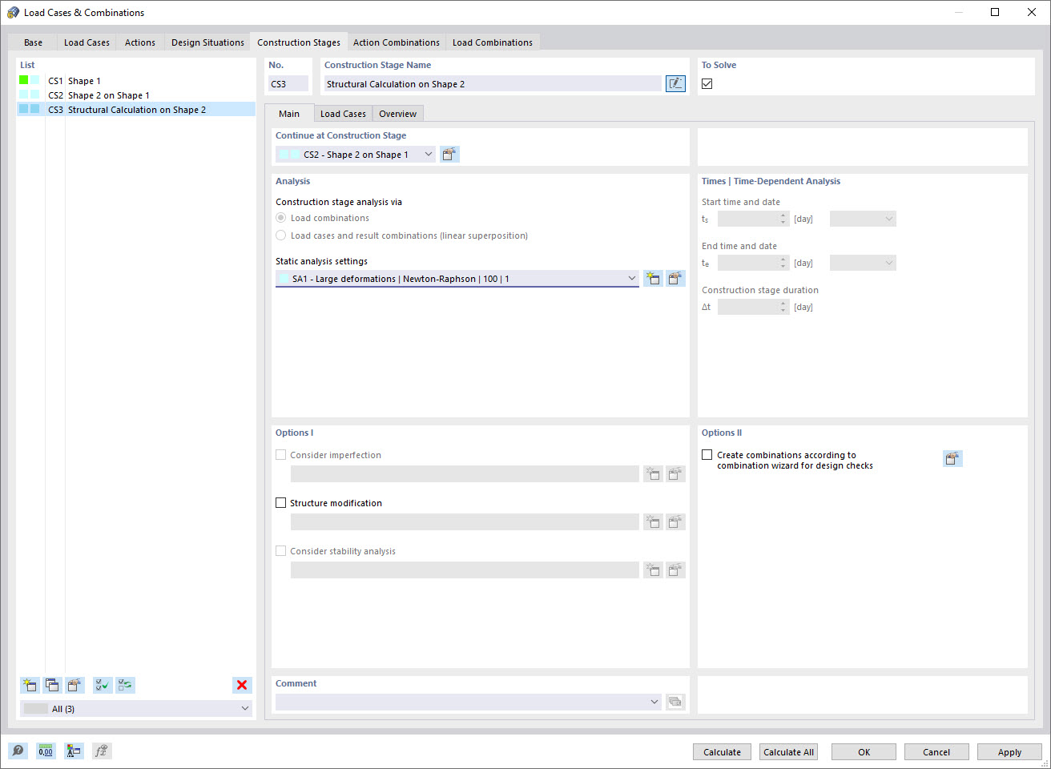
Task: Click the edit construction stage name icon
Action: click(x=675, y=83)
